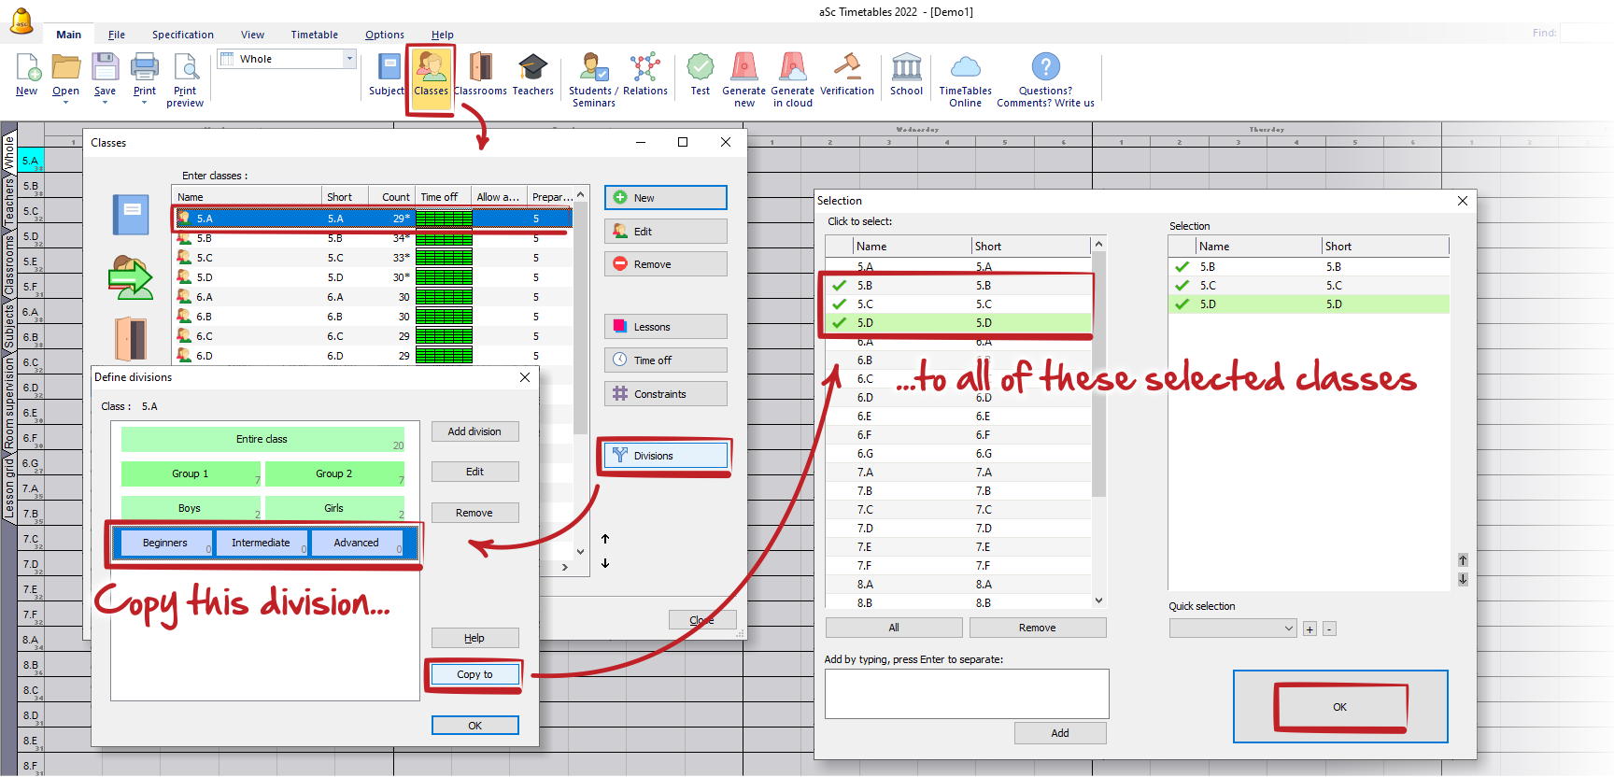Move class up with arrow in Classes dialog
The height and width of the screenshot is (777, 1614).
[605, 539]
